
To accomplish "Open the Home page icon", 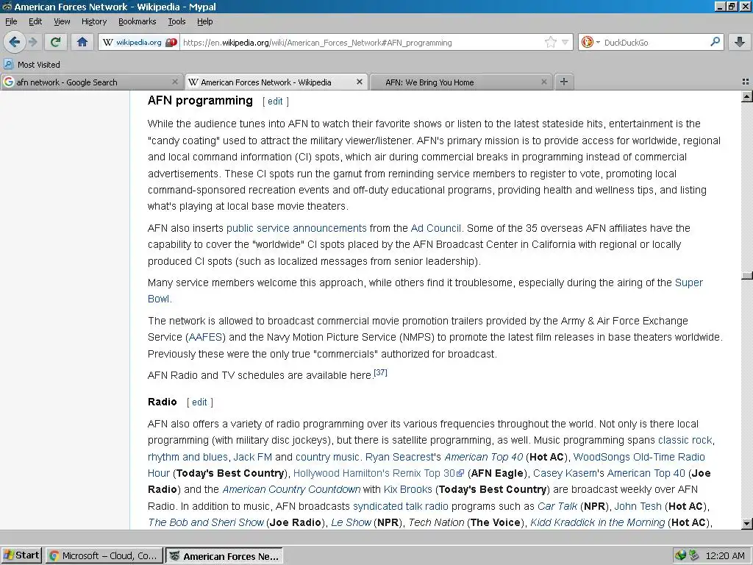I will 82,42.
